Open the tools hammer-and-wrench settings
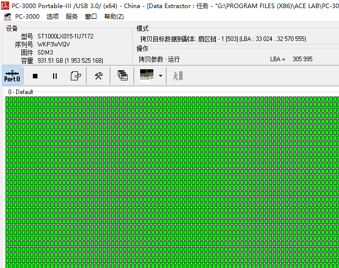 coord(99,76)
